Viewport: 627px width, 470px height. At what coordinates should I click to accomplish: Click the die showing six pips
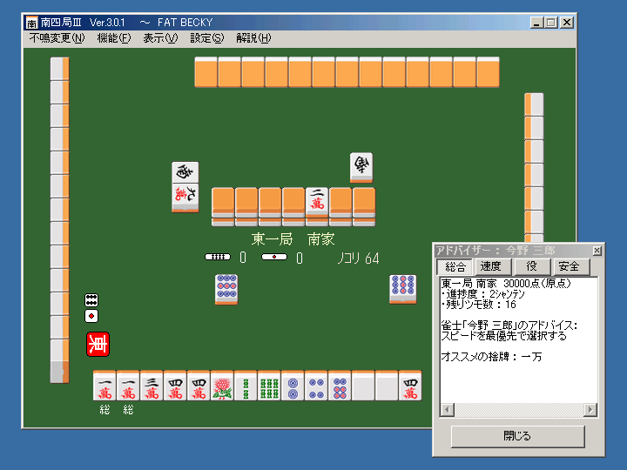pos(91,300)
